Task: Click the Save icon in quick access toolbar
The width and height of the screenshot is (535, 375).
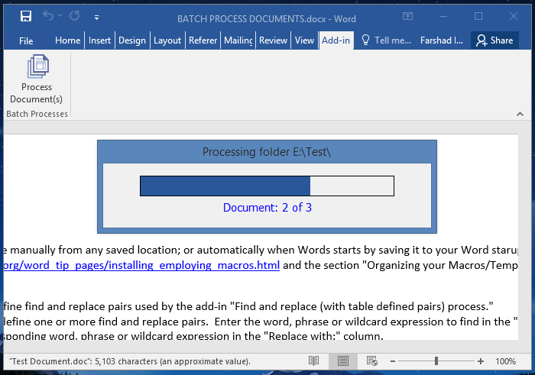Action: pos(25,16)
